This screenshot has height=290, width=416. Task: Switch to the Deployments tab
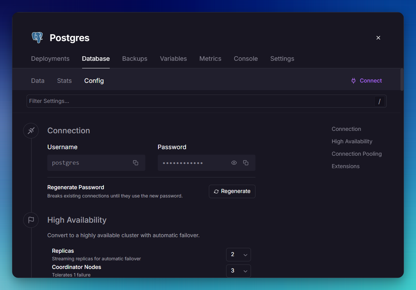coord(50,59)
